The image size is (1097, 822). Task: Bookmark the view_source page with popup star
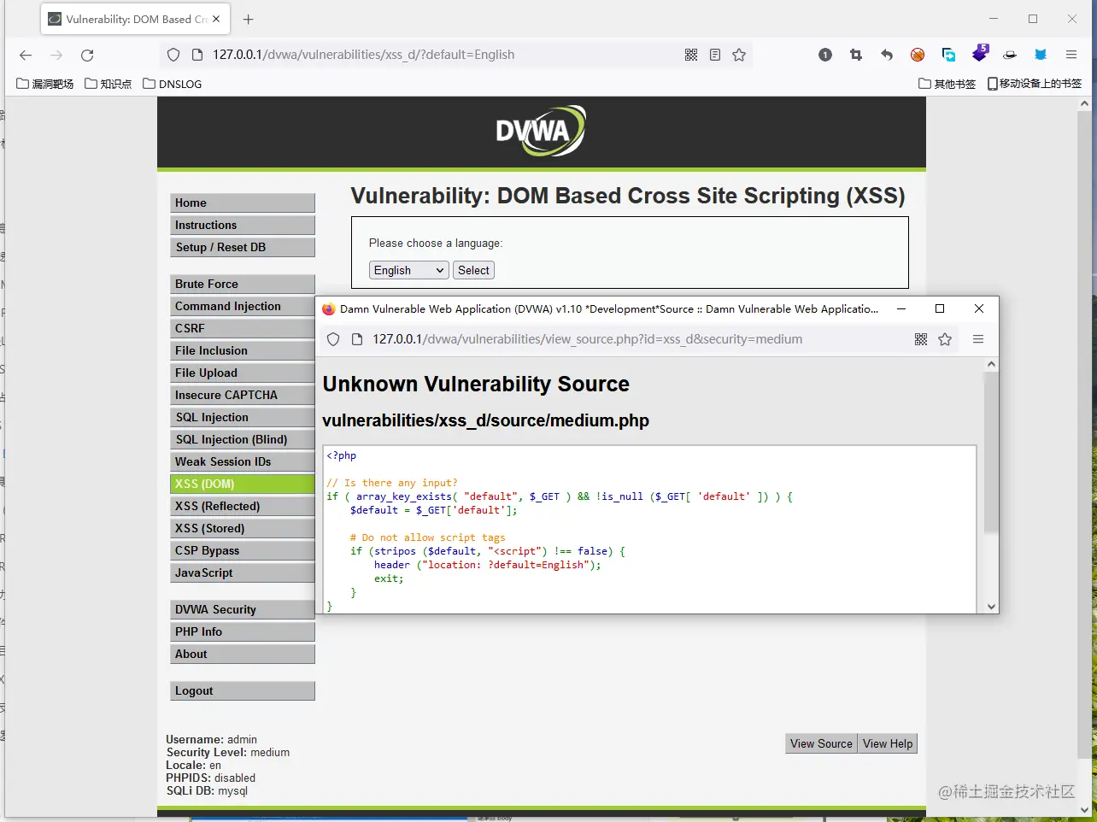(945, 339)
